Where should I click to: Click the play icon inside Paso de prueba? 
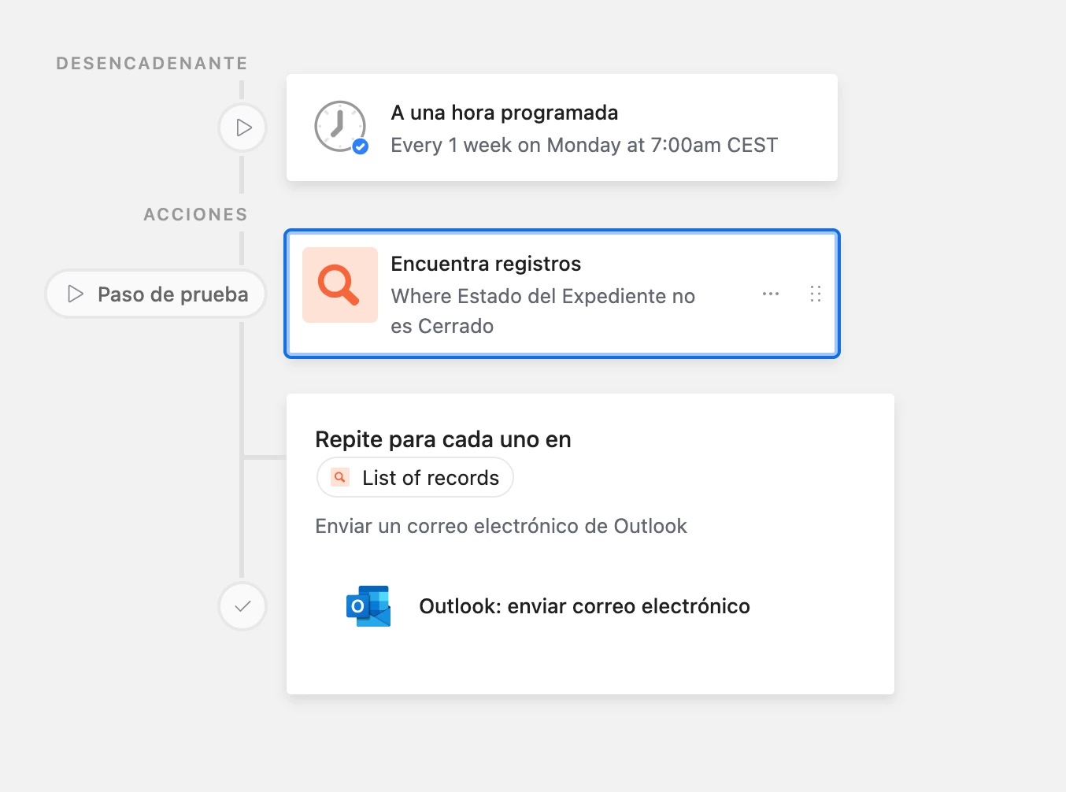point(76,294)
